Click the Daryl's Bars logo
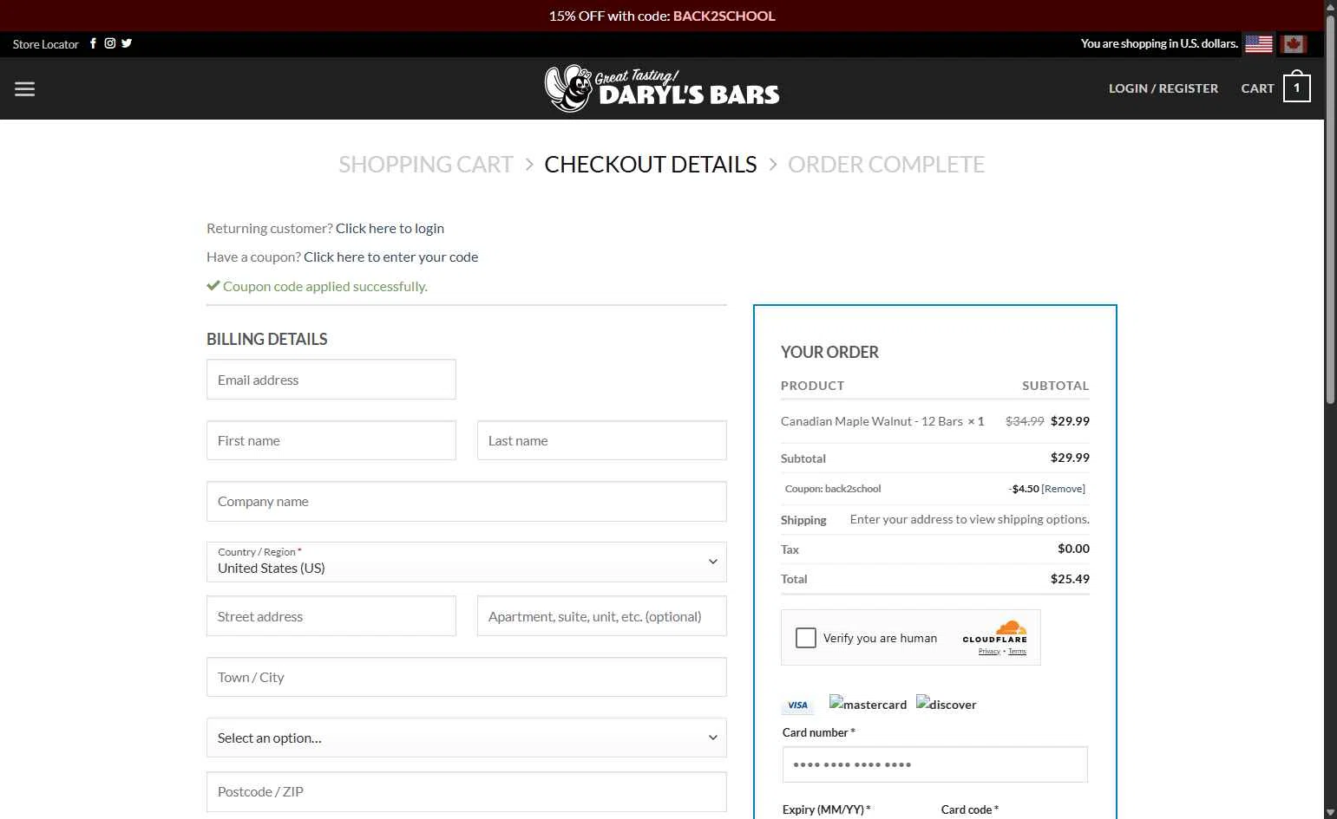The width and height of the screenshot is (1337, 819). [x=662, y=88]
